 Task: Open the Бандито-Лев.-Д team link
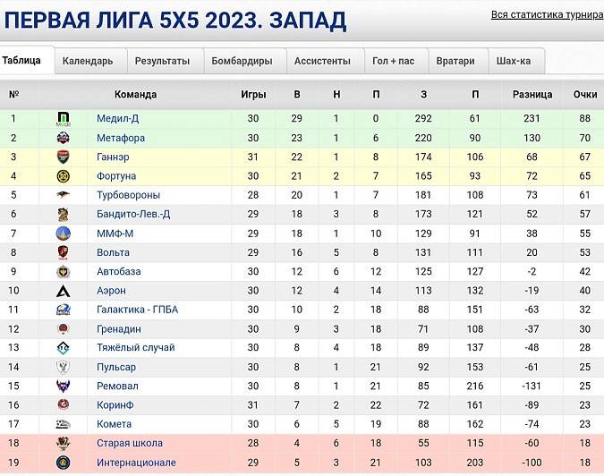point(133,214)
